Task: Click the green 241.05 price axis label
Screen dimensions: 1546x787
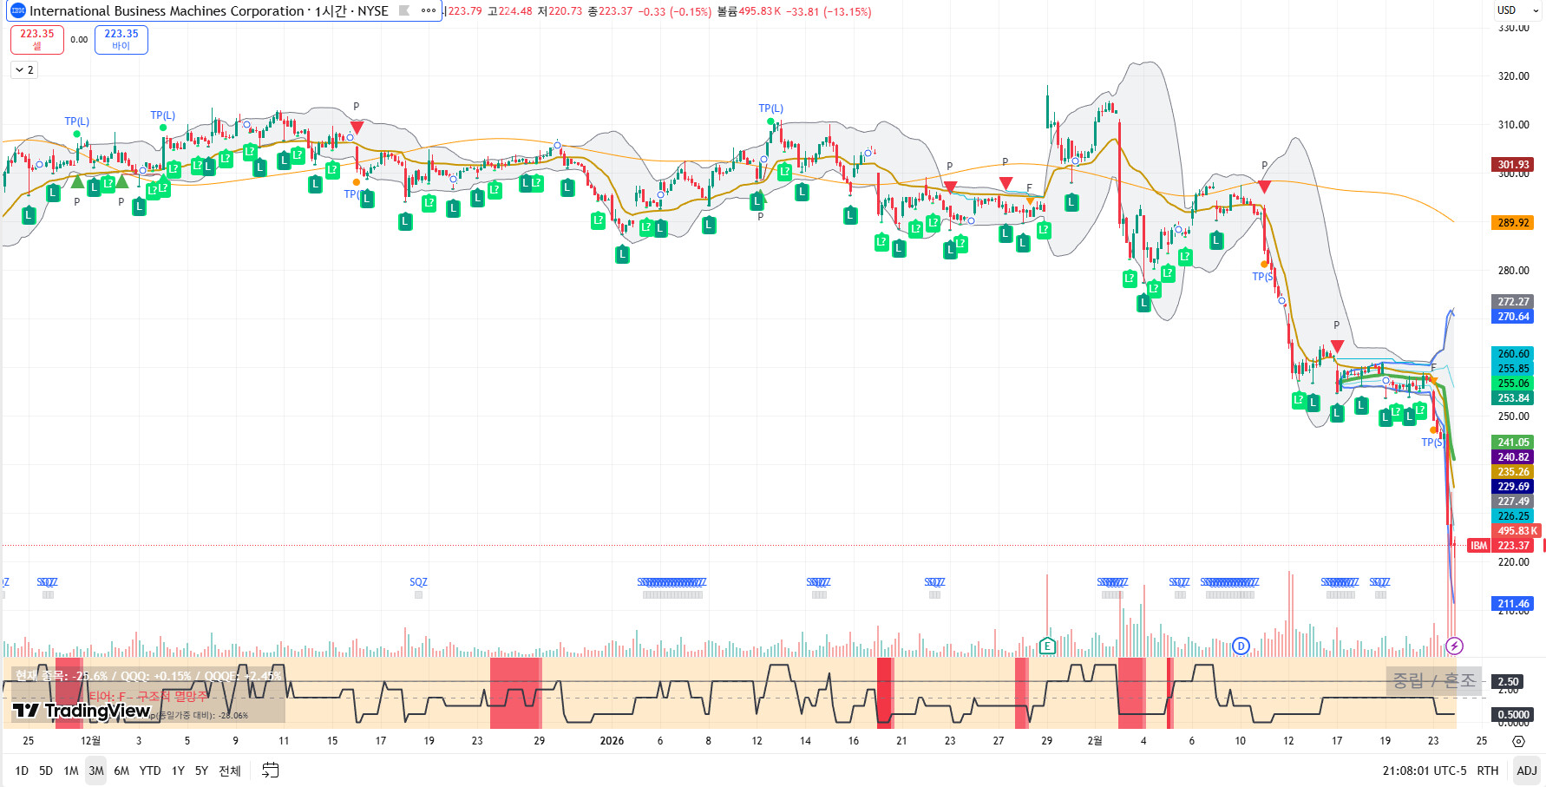Action: pos(1514,443)
